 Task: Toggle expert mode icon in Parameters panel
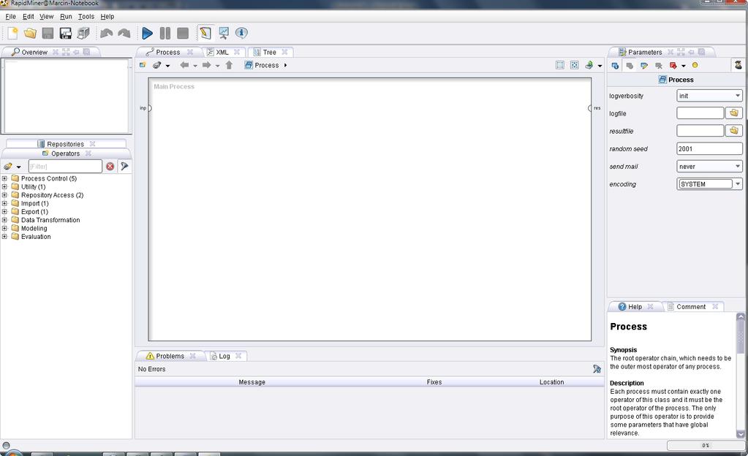point(738,65)
